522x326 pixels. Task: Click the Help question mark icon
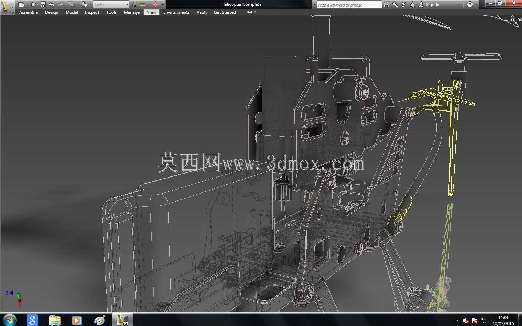(470, 4)
